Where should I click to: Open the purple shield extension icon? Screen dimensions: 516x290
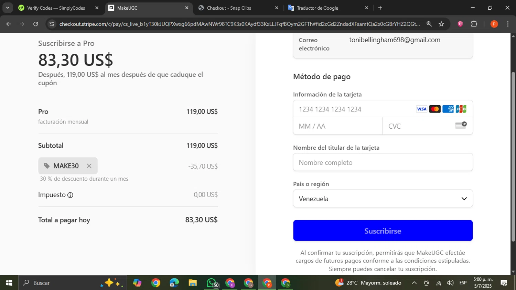pos(460,24)
